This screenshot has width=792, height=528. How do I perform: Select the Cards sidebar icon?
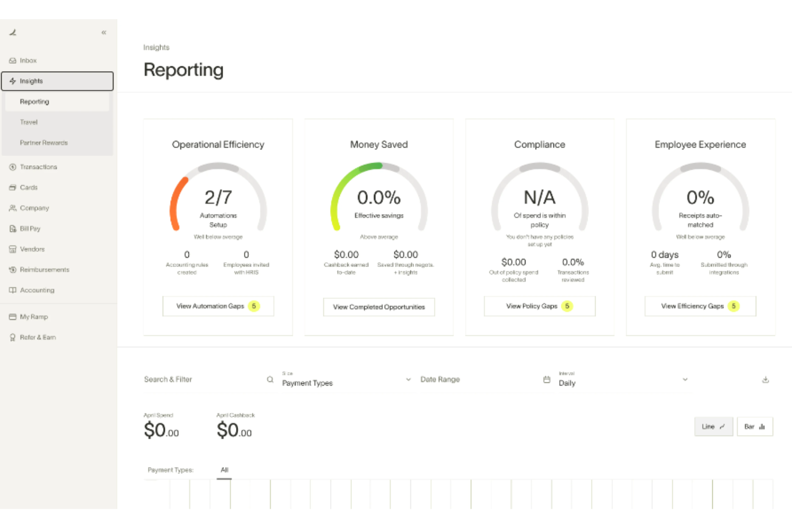click(x=13, y=187)
